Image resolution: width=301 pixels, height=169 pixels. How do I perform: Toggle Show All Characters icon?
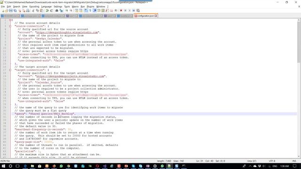pos(90,10)
